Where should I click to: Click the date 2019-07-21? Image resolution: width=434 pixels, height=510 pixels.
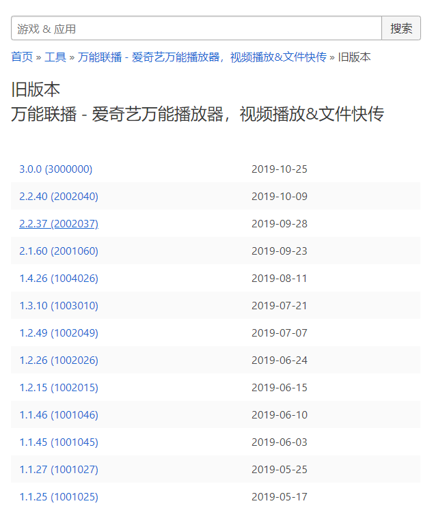[x=280, y=306]
